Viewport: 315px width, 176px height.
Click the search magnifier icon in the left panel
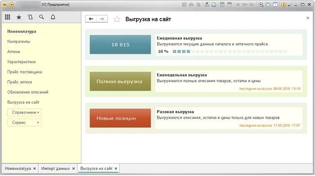point(41,17)
